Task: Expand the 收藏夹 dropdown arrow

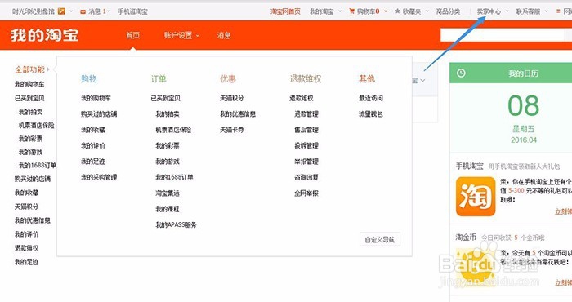Action: [x=427, y=11]
